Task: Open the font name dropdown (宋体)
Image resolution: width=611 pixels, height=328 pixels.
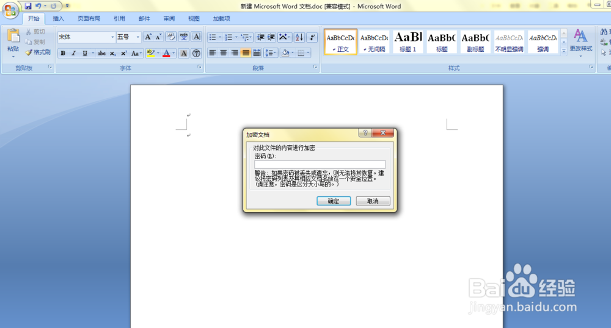Action: click(112, 37)
